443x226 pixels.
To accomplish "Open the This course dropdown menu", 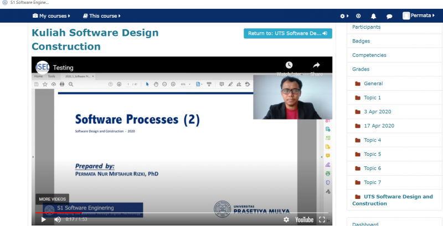I will [102, 16].
